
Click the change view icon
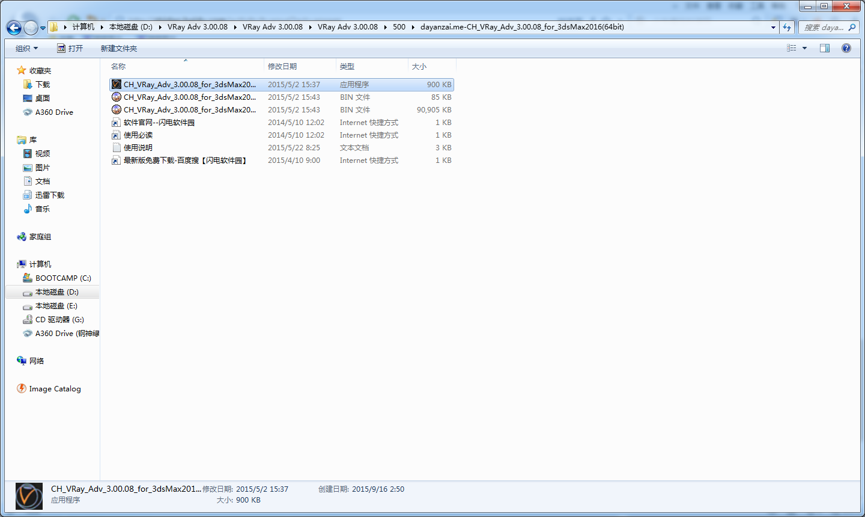(x=792, y=48)
